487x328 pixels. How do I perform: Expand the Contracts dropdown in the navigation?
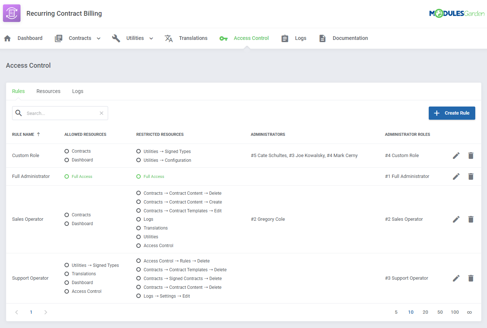click(98, 38)
